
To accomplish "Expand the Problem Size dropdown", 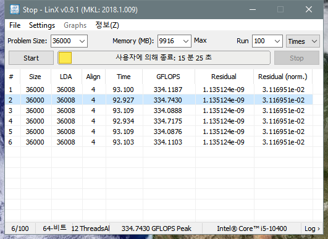I will [82, 41].
